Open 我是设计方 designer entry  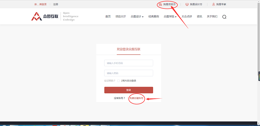pos(194,4)
